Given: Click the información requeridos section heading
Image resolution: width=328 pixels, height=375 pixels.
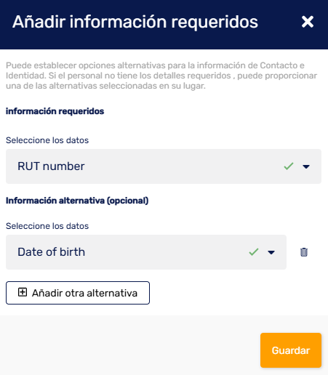Looking at the screenshot, I should pos(55,111).
